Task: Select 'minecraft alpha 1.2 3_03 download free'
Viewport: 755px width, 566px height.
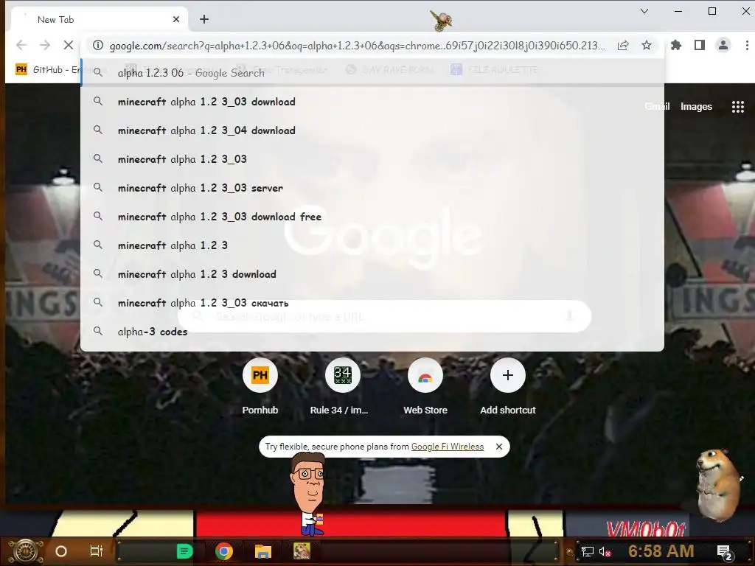Action: pos(372,217)
